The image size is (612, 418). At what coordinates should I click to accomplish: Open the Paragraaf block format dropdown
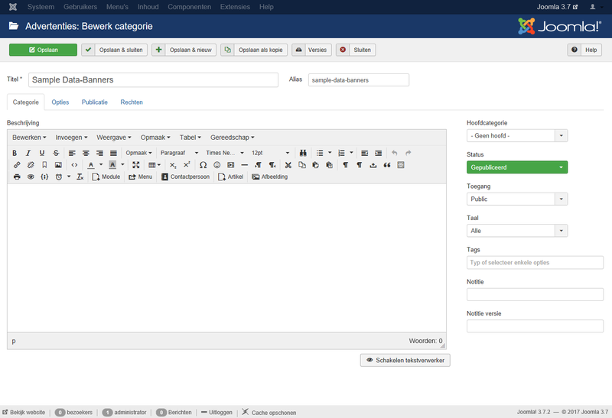pyautogui.click(x=180, y=153)
